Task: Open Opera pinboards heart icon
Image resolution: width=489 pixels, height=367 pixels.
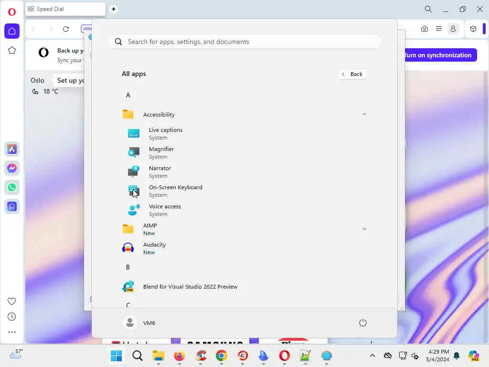Action: click(x=12, y=301)
